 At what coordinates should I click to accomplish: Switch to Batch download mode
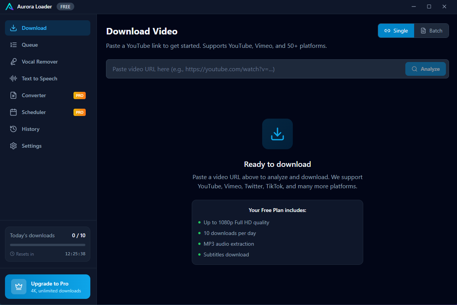431,31
